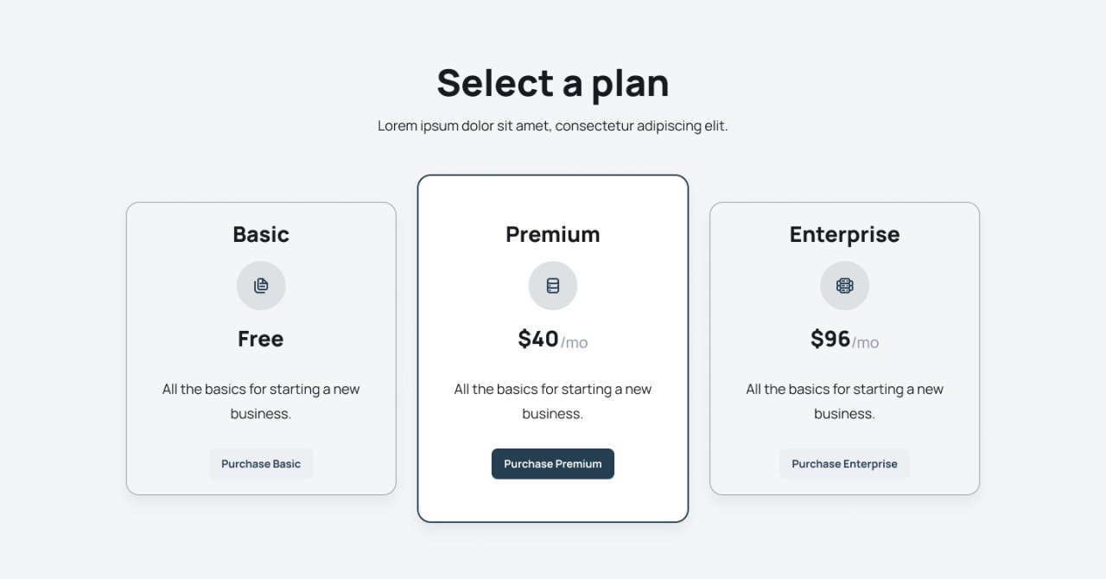The width and height of the screenshot is (1106, 579).
Task: Click the Enterprise plan description text
Action: pos(845,402)
